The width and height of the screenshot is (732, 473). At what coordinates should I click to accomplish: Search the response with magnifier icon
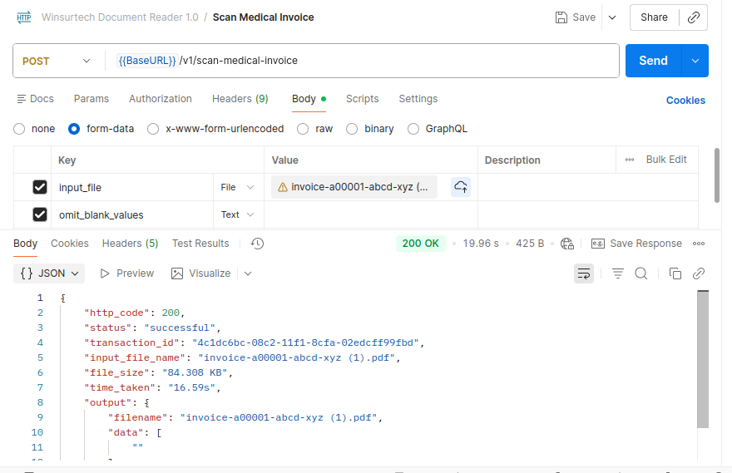pos(641,273)
